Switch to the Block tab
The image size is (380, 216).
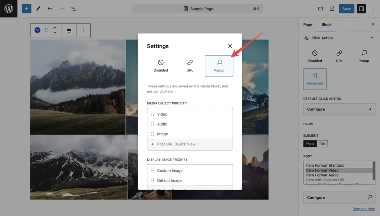pyautogui.click(x=326, y=24)
